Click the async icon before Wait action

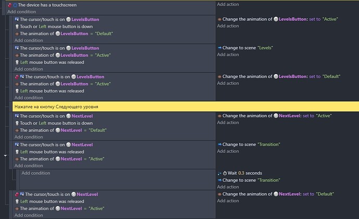coord(220,173)
